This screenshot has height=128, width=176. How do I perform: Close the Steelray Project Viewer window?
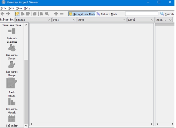[170, 2]
